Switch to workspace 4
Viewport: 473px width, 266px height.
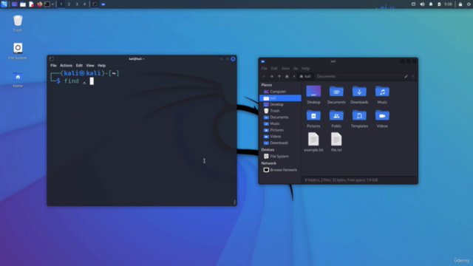84,4
